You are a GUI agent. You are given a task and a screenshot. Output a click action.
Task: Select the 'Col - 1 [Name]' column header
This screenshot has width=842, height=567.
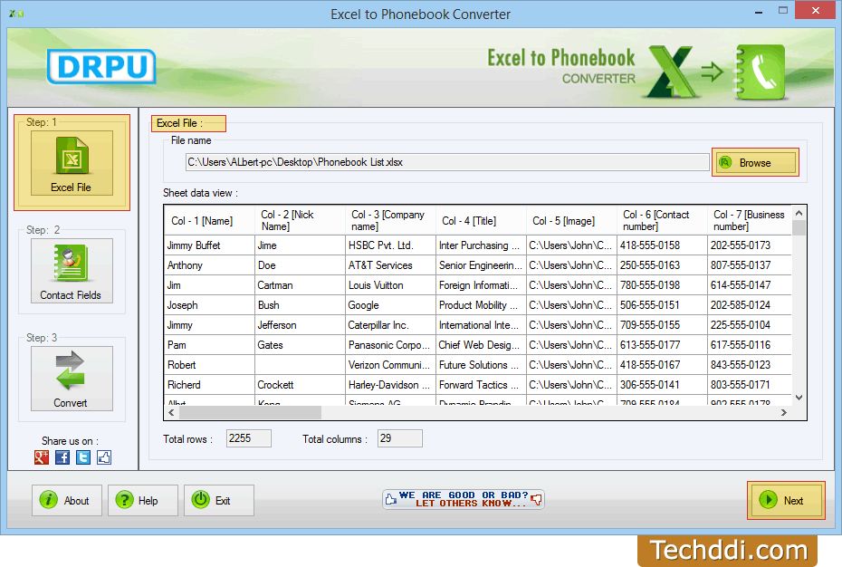point(209,220)
